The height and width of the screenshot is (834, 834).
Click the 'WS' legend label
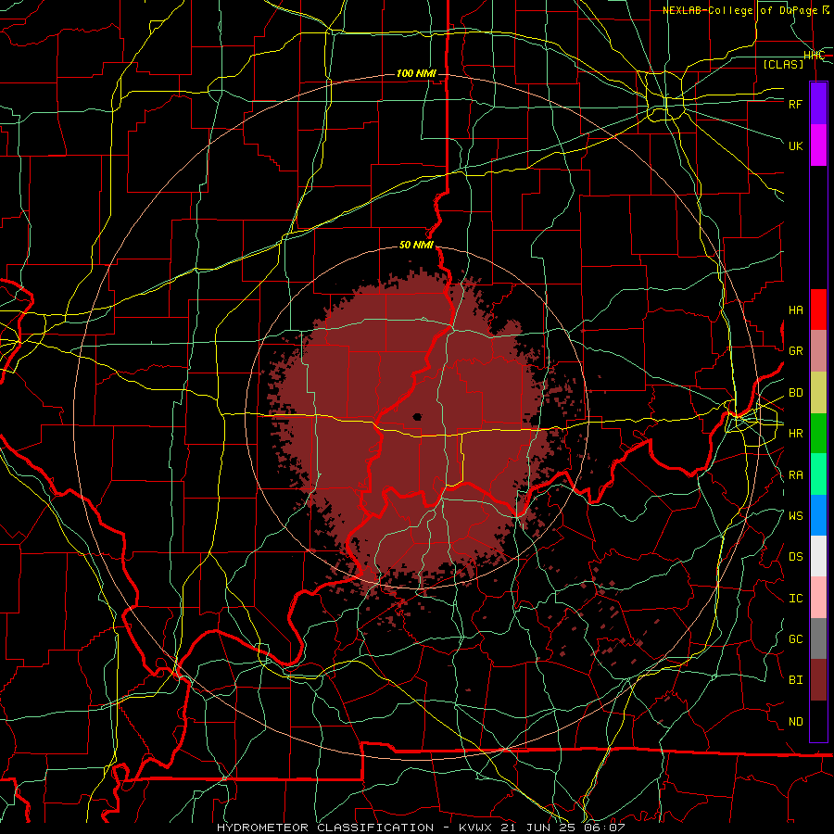tap(795, 516)
